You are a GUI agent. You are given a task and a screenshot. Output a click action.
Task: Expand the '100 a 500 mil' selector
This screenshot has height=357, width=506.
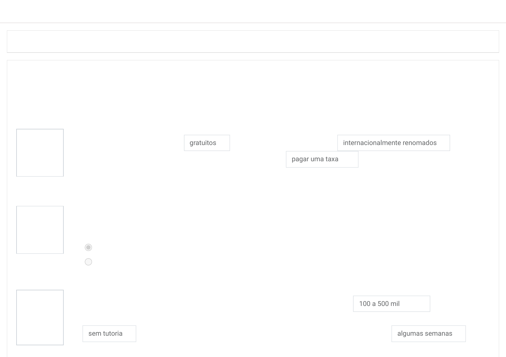click(x=391, y=304)
